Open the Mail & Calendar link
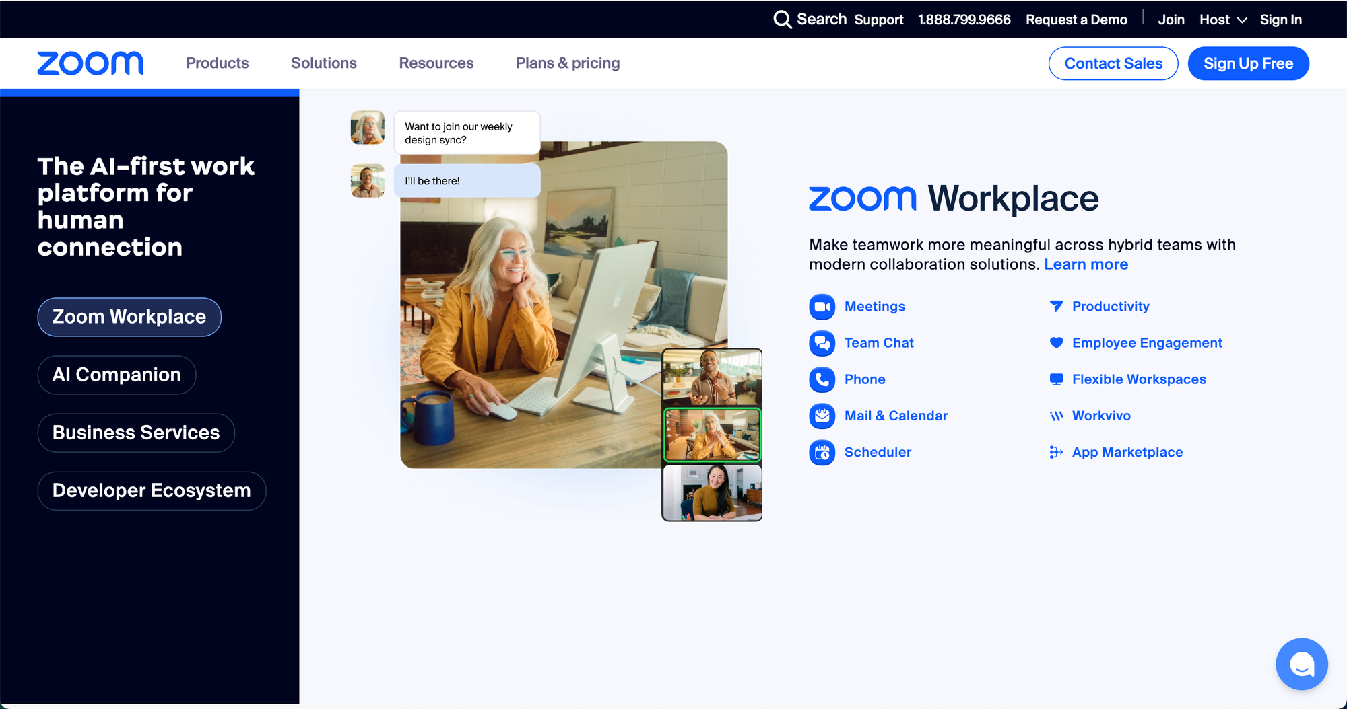 tap(896, 416)
